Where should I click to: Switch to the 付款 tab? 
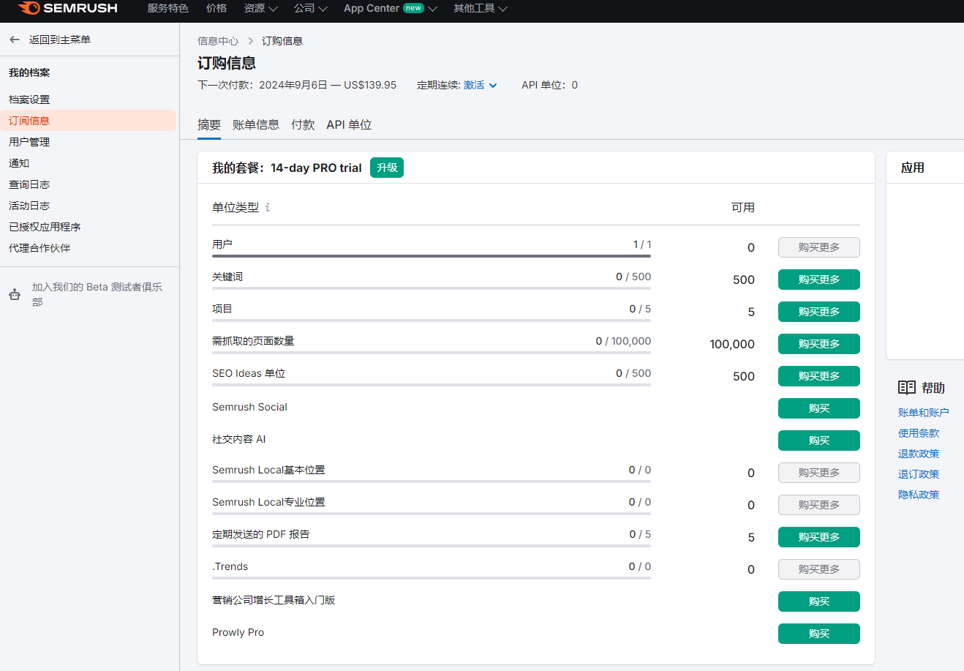click(x=303, y=125)
